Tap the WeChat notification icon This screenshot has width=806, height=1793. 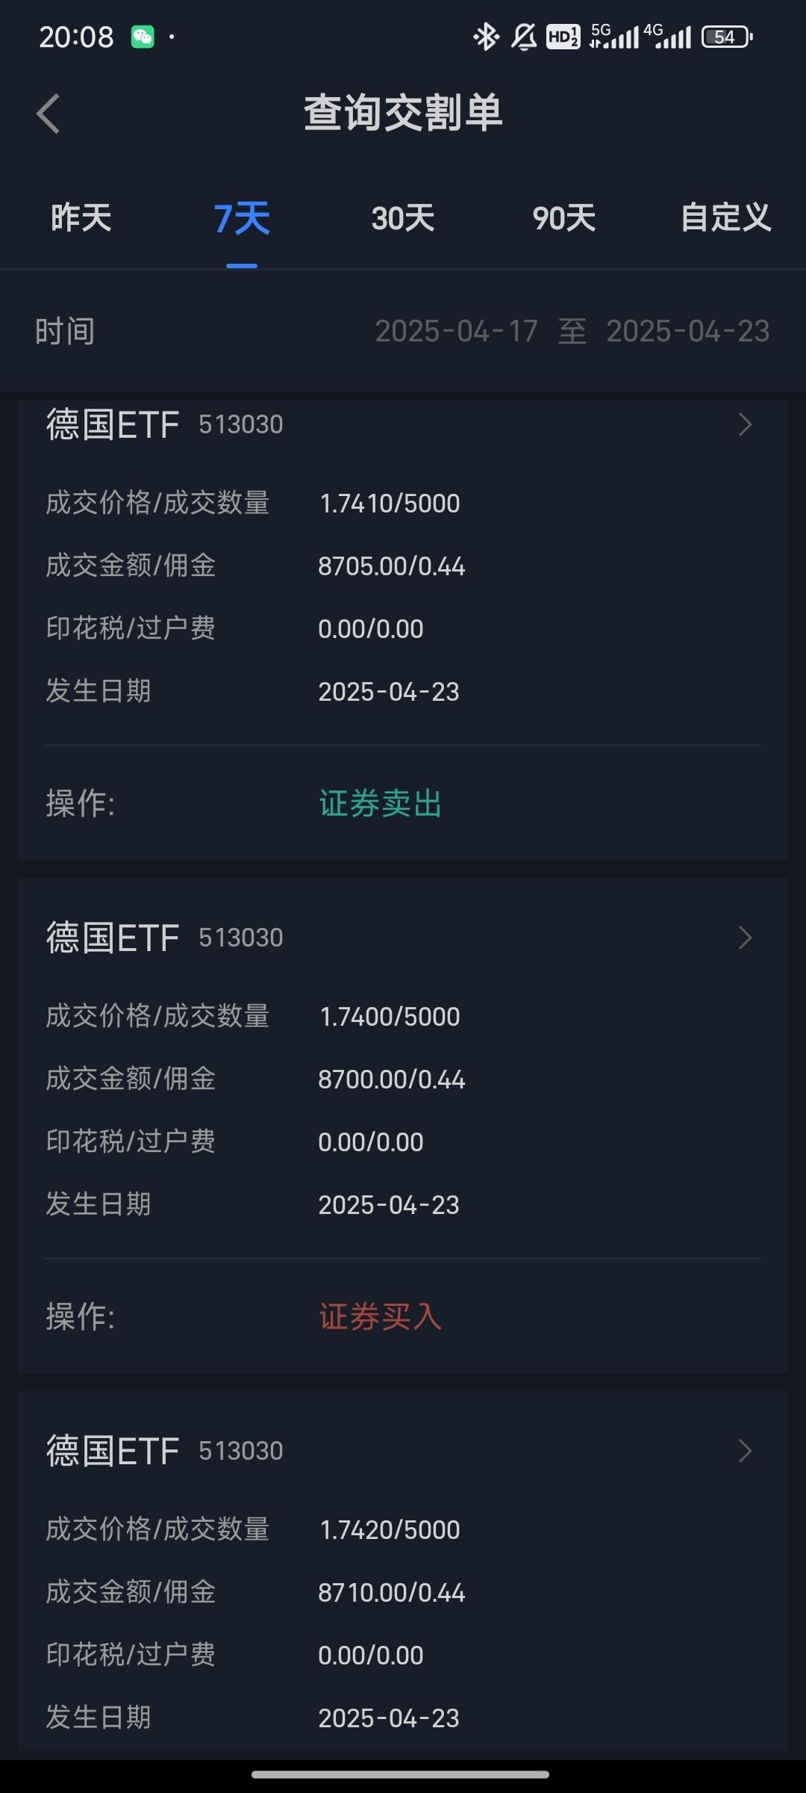coord(143,37)
